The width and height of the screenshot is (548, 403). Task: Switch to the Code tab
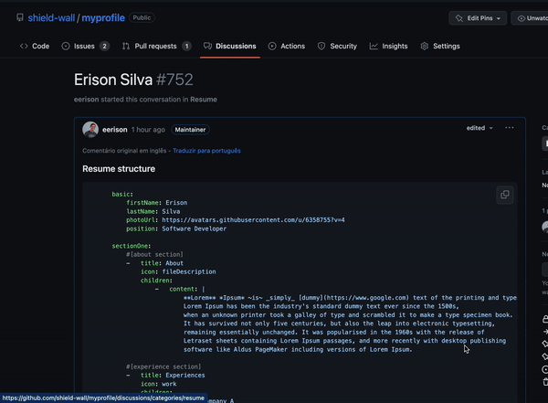point(35,46)
